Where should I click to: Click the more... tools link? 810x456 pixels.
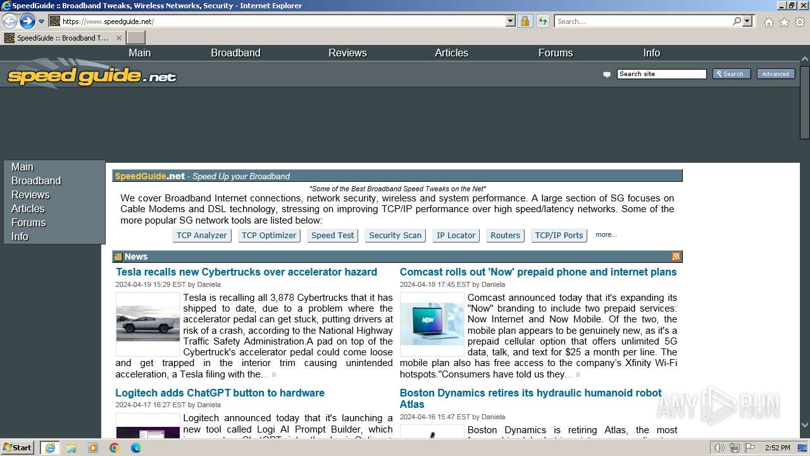[x=606, y=235]
